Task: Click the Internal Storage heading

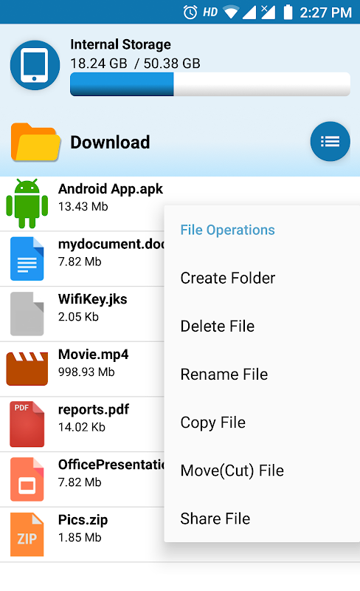Action: (x=120, y=44)
